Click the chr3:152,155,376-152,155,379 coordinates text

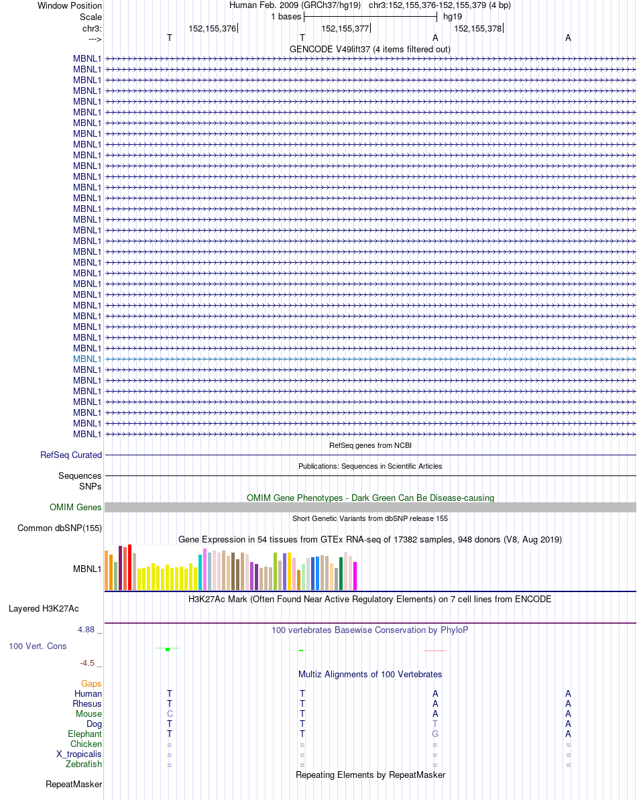[440, 5]
